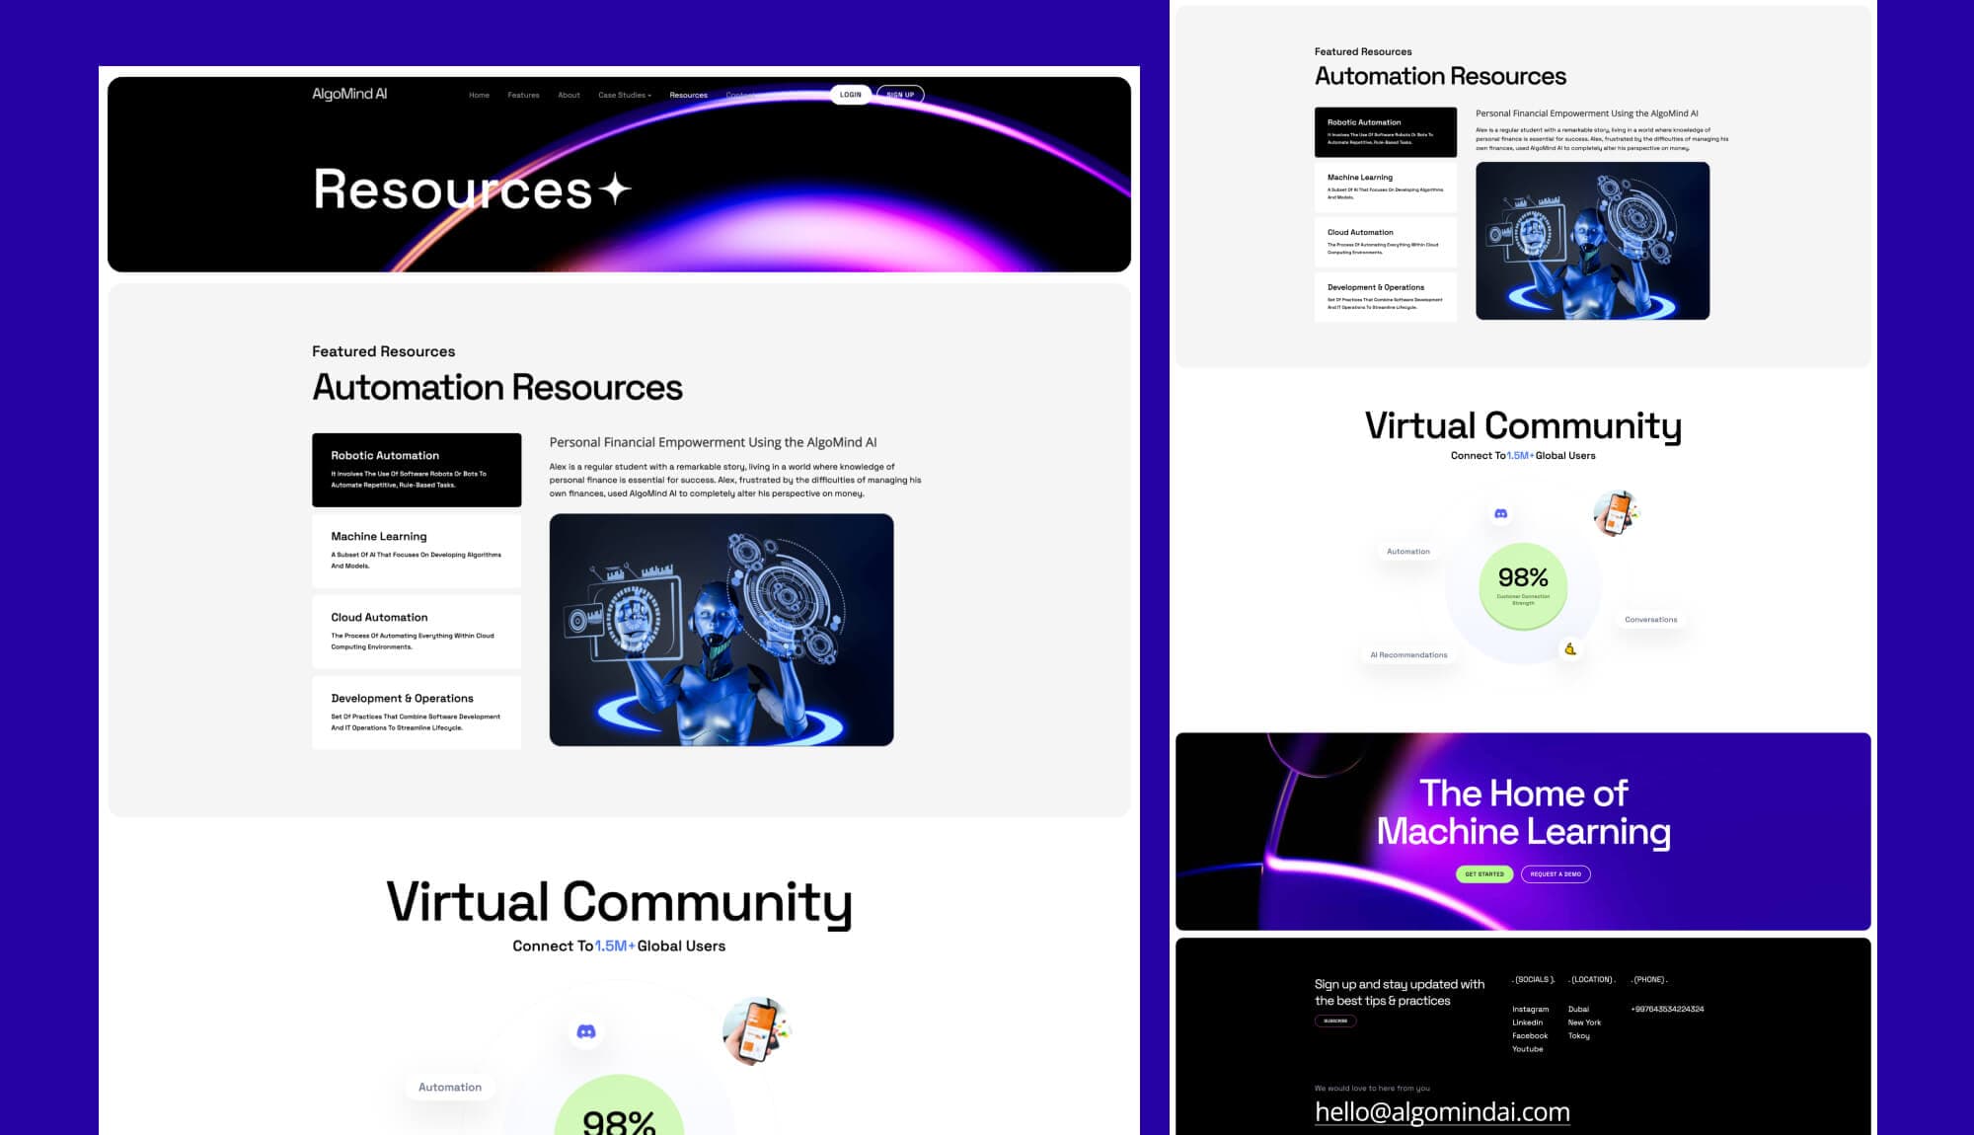Click the AlgoMind AI logo in the header
The height and width of the screenshot is (1135, 1974).
pos(347,94)
